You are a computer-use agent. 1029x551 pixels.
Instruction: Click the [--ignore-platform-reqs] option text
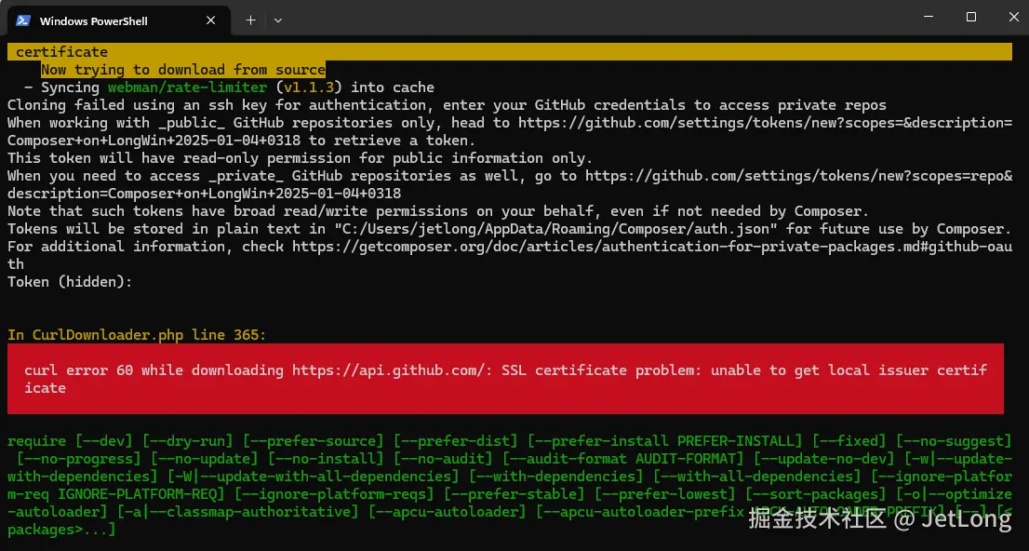(x=334, y=494)
